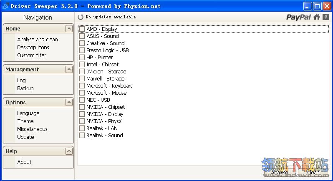Open the Desktop icons page
Image resolution: width=333 pixels, height=181 pixels.
click(33, 47)
